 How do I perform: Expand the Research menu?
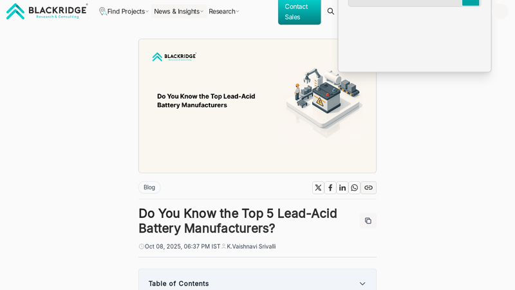(x=223, y=11)
